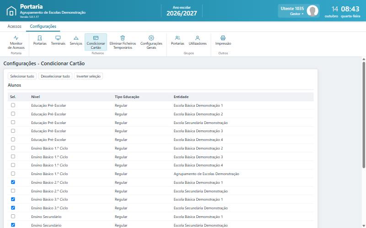Open the Terminais configuration
Screen dimensions: 366x228
(58, 40)
